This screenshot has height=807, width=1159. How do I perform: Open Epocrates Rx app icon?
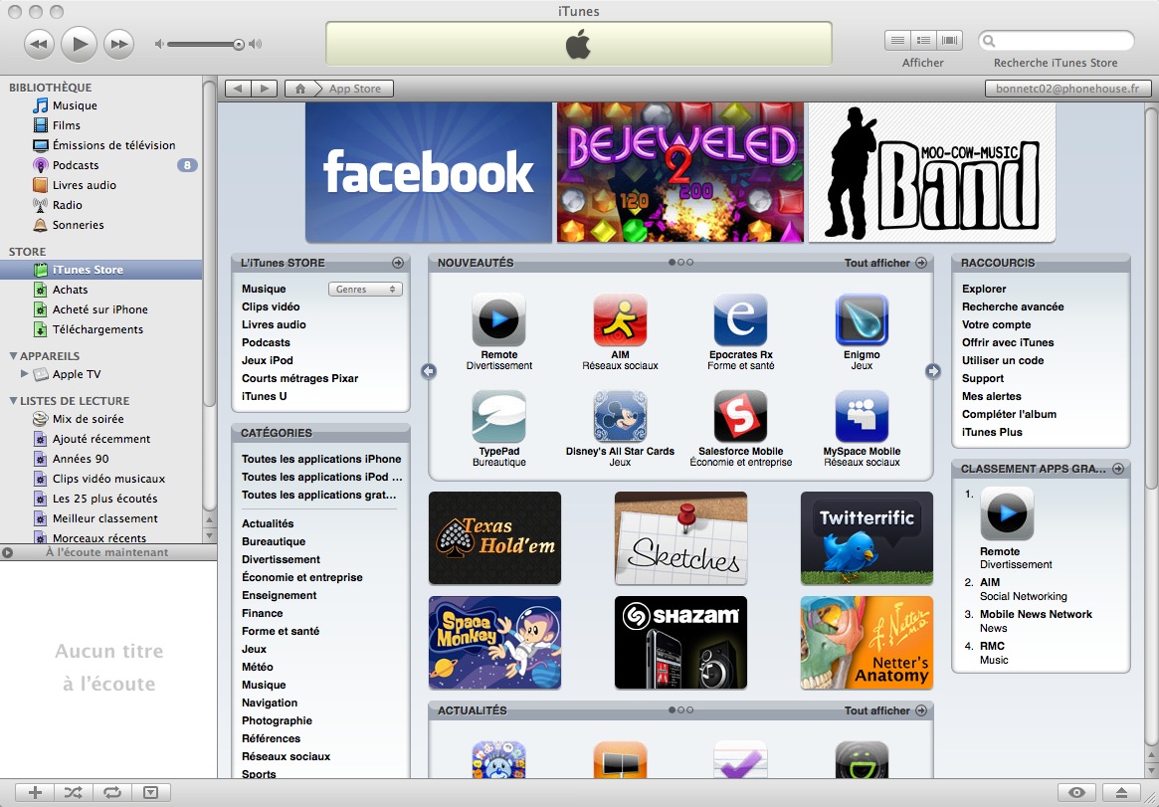(x=740, y=320)
